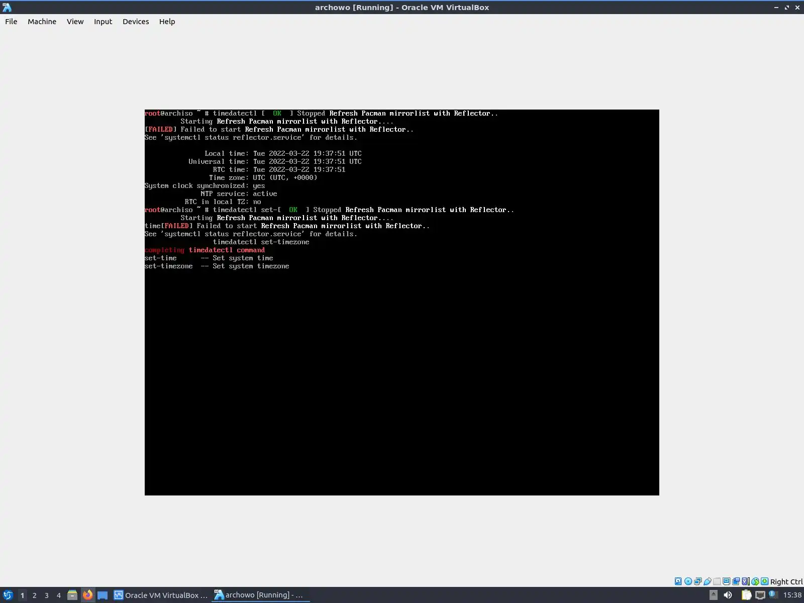Switch to workspace 2
Screen dimensions: 804x603
[x=34, y=595]
